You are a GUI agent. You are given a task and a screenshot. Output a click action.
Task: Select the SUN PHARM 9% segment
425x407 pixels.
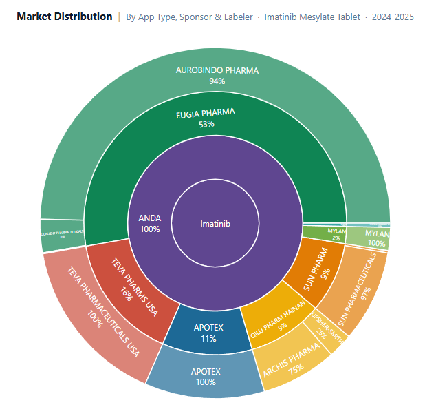coord(316,269)
